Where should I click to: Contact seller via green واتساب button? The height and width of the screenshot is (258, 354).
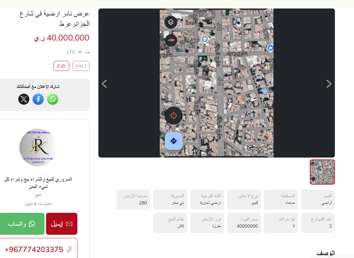click(22, 224)
